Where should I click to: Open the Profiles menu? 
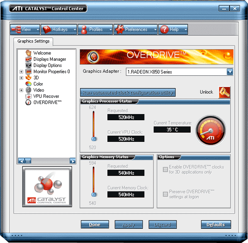point(95,30)
